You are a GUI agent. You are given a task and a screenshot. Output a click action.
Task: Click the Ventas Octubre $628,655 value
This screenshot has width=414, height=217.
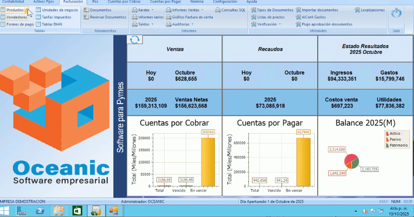tap(186, 79)
